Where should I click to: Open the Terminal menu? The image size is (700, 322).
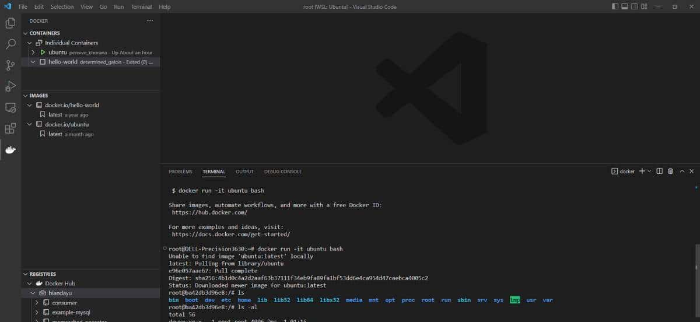[x=141, y=6]
